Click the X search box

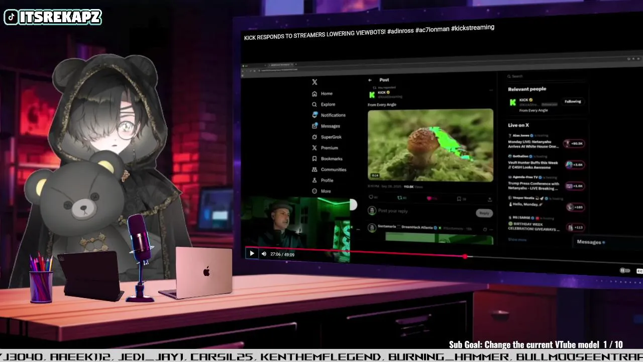545,76
